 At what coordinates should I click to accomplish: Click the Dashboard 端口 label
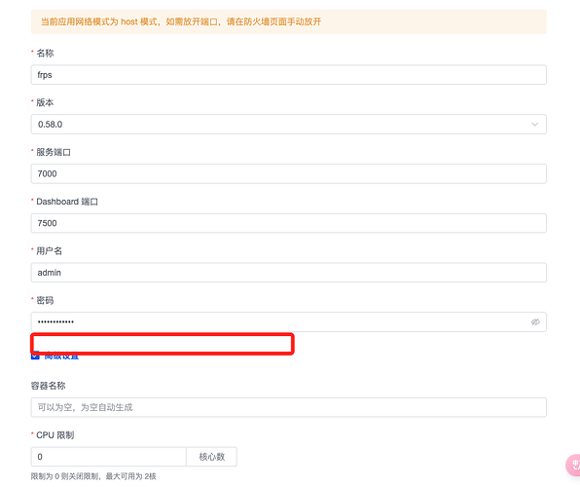(67, 202)
